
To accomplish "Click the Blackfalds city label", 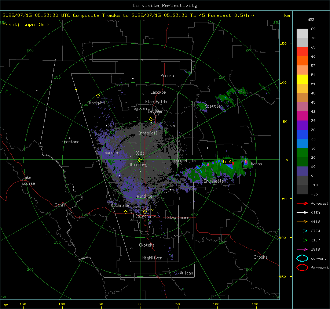I will [156, 102].
